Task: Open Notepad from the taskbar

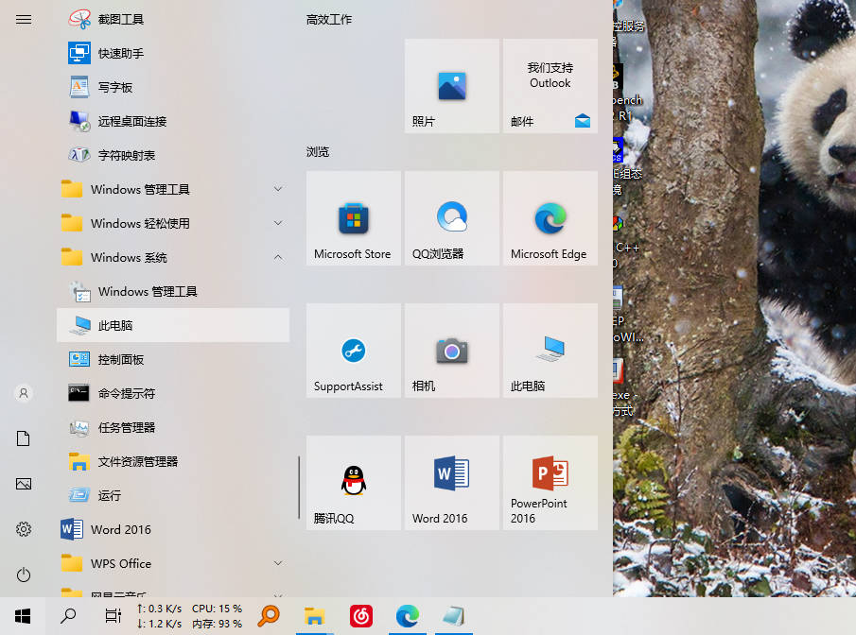Action: (x=453, y=615)
